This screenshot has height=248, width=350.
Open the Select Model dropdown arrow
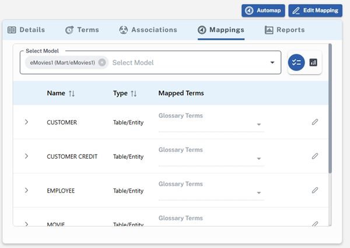[272, 63]
